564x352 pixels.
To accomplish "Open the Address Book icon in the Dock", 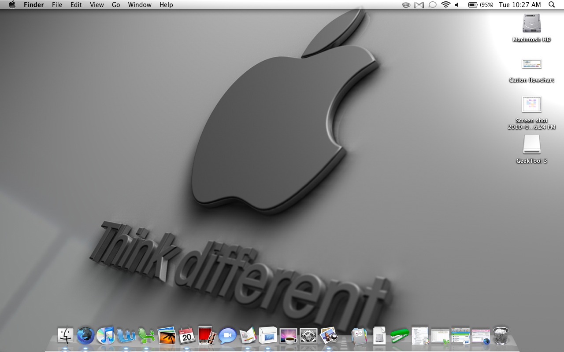I will coord(248,336).
